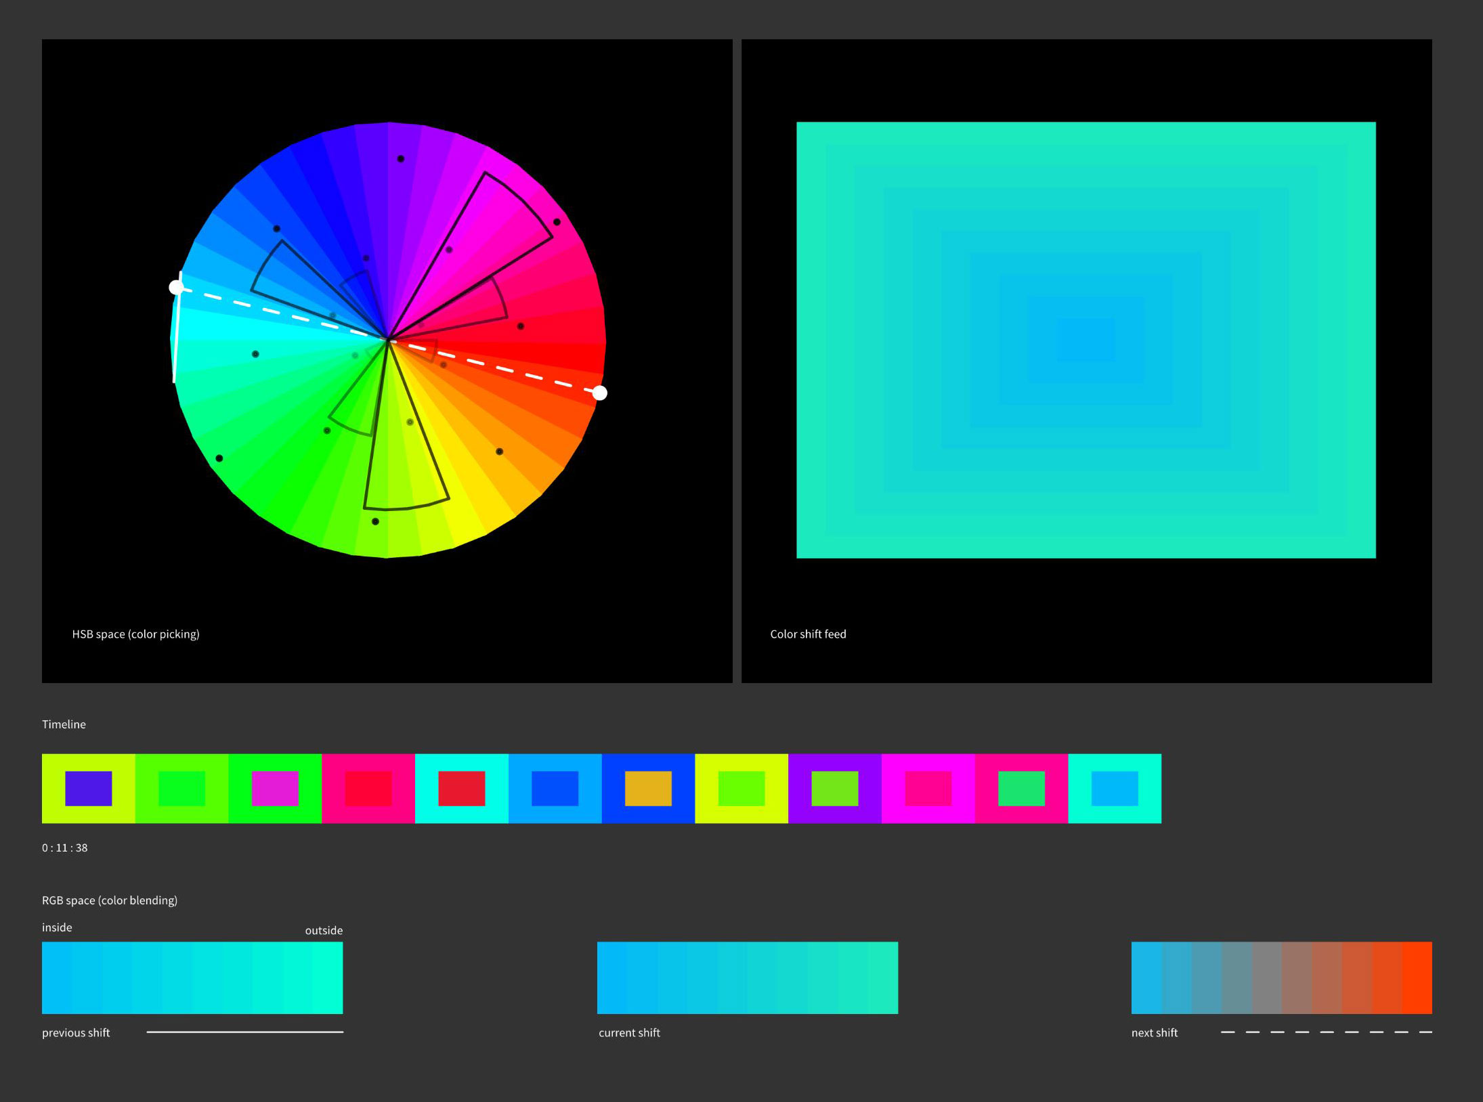Click the RGB space (color blending) label
Viewport: 1483px width, 1102px height.
coord(110,900)
